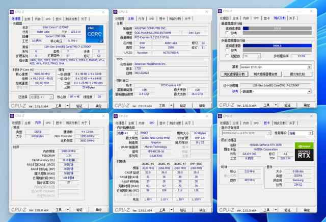Open the 插槽 #1 slot dropdown in SPD window

click(x=127, y=133)
